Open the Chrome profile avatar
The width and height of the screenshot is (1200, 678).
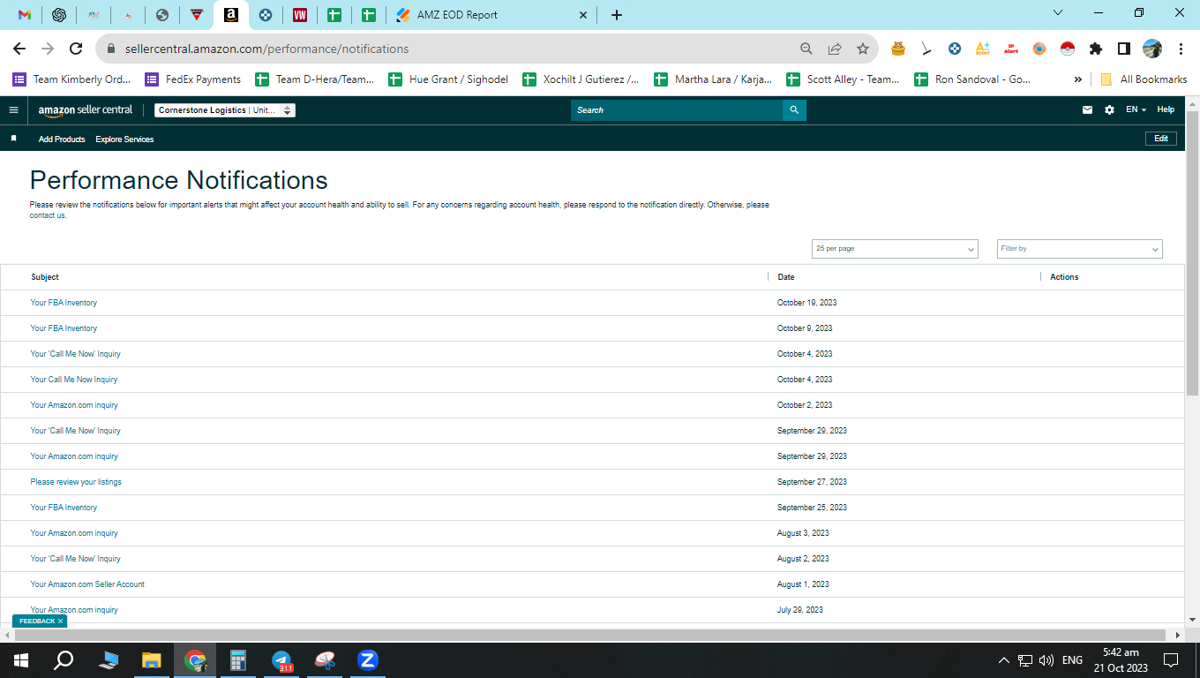click(x=1152, y=49)
